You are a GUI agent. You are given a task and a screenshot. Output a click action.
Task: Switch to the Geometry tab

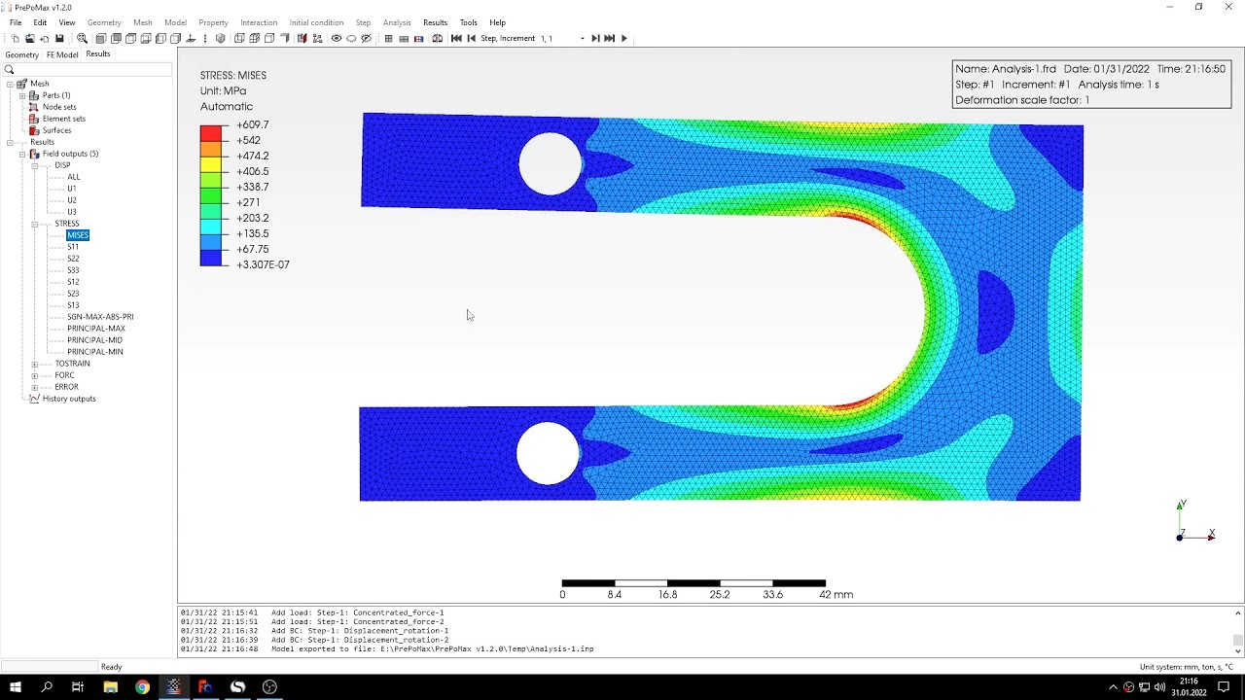click(x=22, y=54)
